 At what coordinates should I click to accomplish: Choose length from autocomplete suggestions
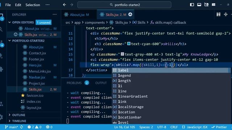coord(171,81)
